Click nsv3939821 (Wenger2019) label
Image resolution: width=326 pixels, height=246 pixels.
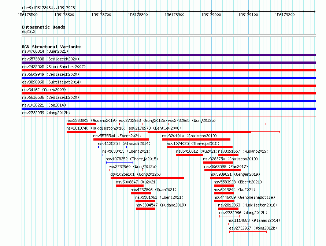click(235, 174)
